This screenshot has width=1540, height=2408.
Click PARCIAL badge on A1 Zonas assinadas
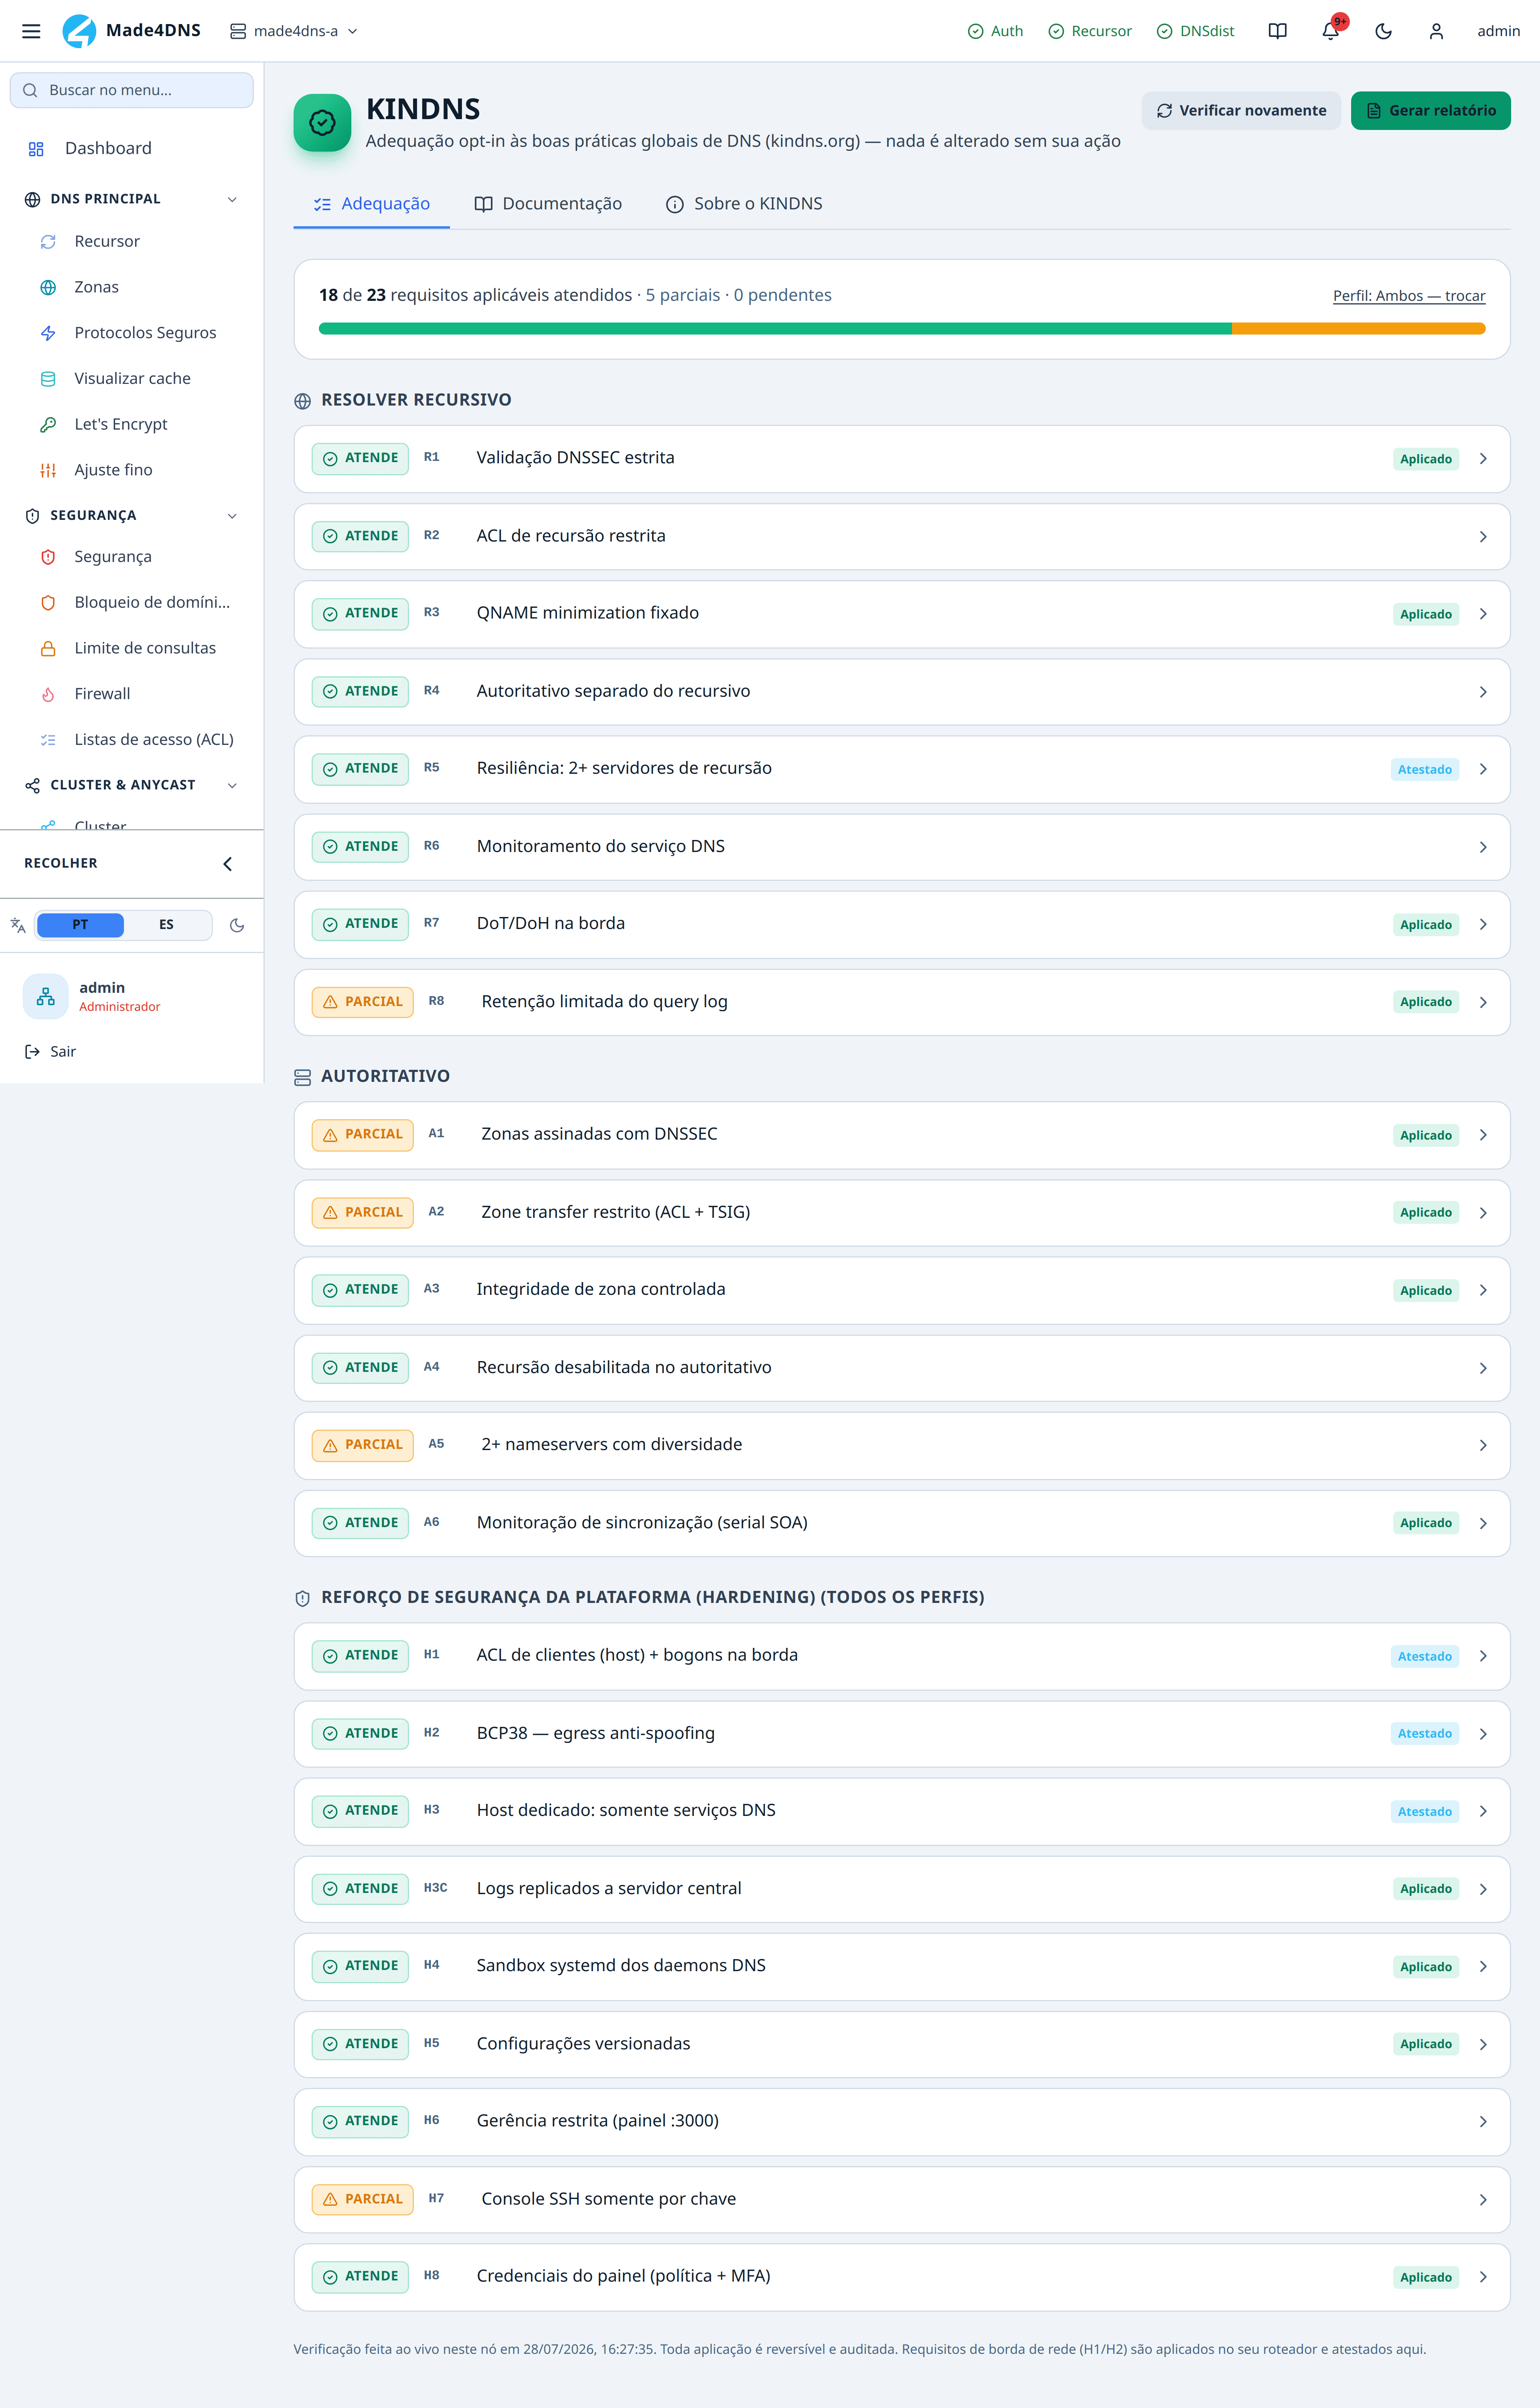point(362,1135)
